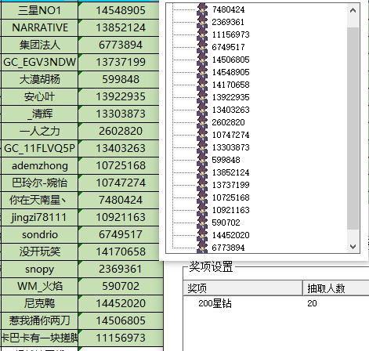Screen dimensions: 369x351
Task: Click spreadsheet cell 7480424 next to 你在天南星、
Action: click(x=118, y=200)
